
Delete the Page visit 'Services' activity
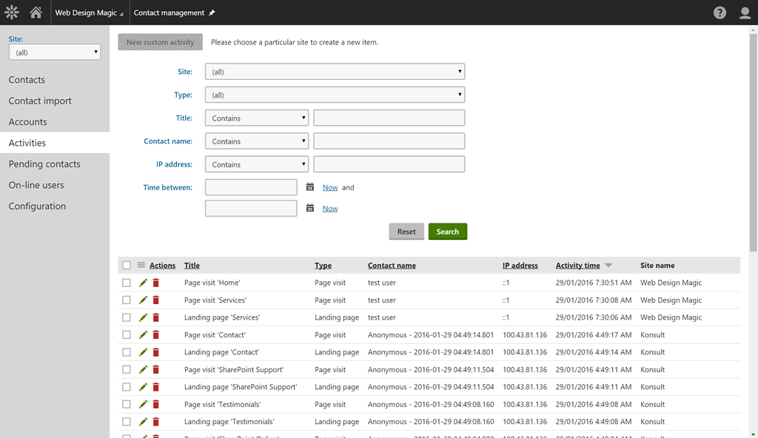click(x=155, y=300)
